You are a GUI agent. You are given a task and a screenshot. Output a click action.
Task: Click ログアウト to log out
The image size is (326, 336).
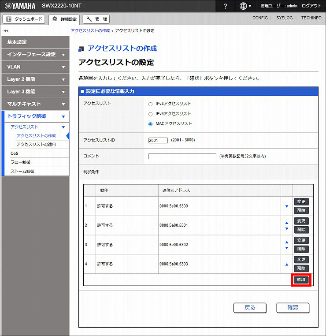pyautogui.click(x=311, y=6)
